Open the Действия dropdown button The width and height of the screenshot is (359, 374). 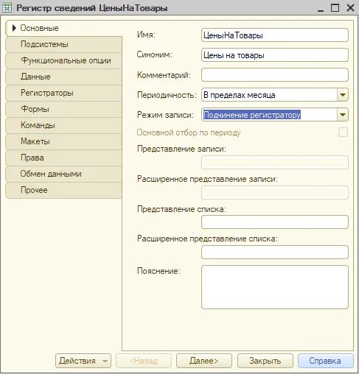tap(83, 361)
